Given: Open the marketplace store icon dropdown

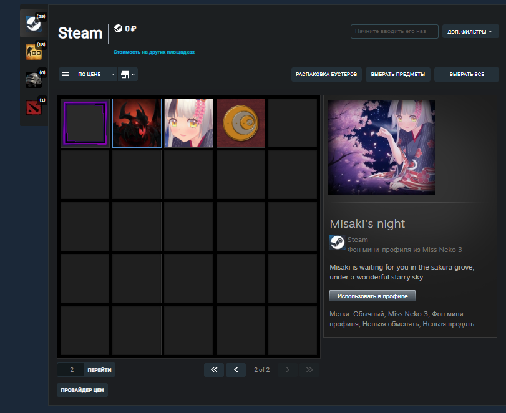Looking at the screenshot, I should pos(128,74).
